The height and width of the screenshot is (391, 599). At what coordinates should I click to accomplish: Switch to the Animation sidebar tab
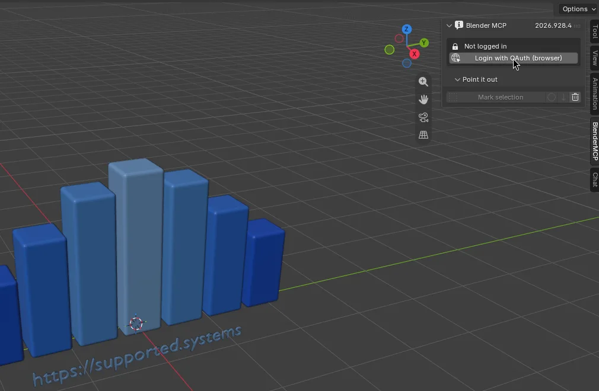[594, 94]
